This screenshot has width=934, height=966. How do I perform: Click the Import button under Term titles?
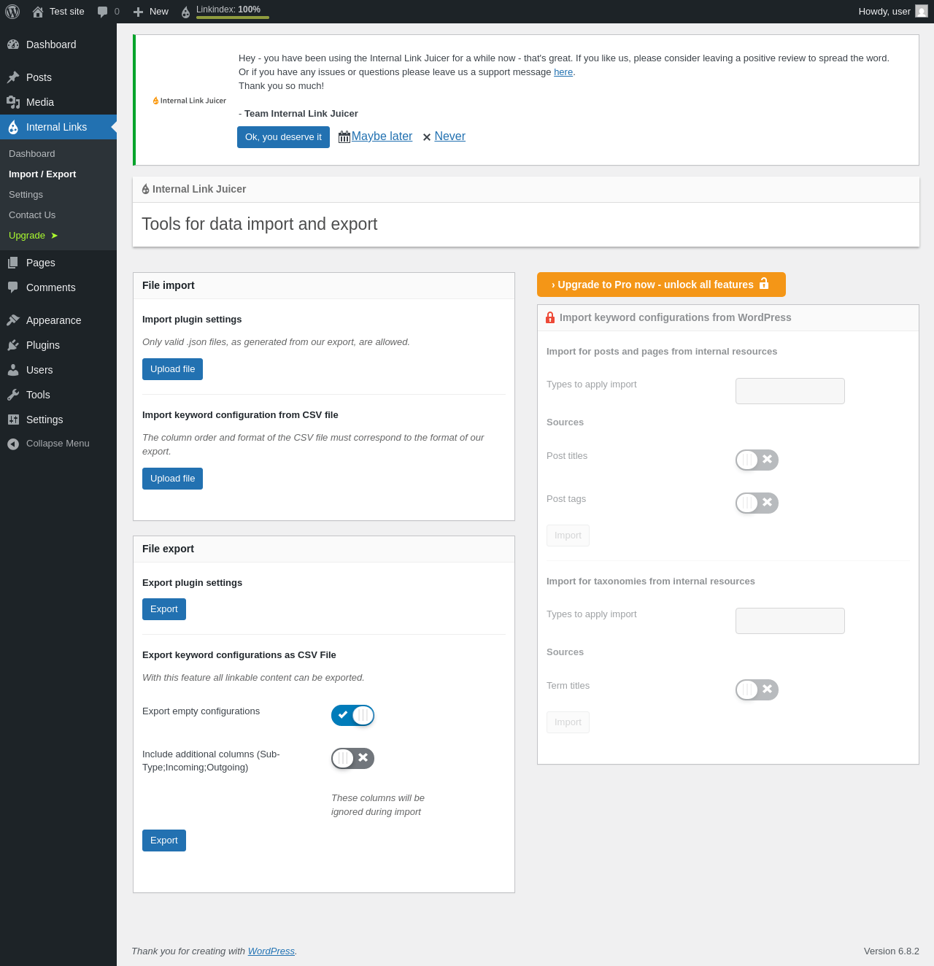(568, 722)
